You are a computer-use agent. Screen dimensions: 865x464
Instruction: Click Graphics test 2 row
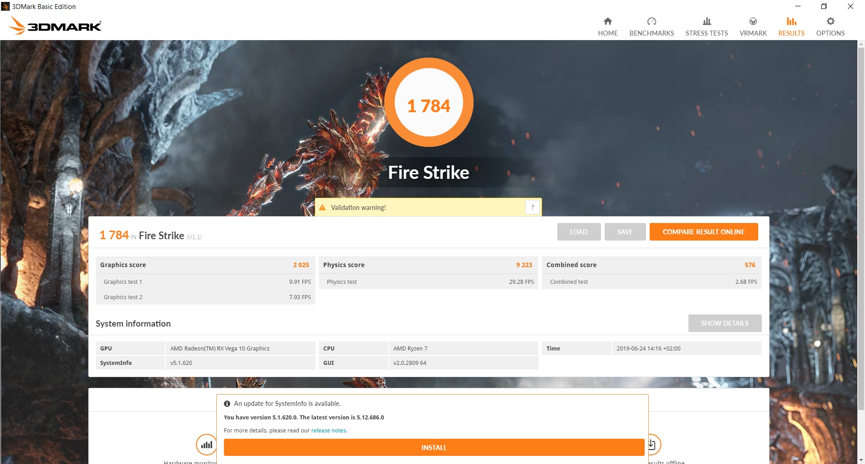(205, 297)
